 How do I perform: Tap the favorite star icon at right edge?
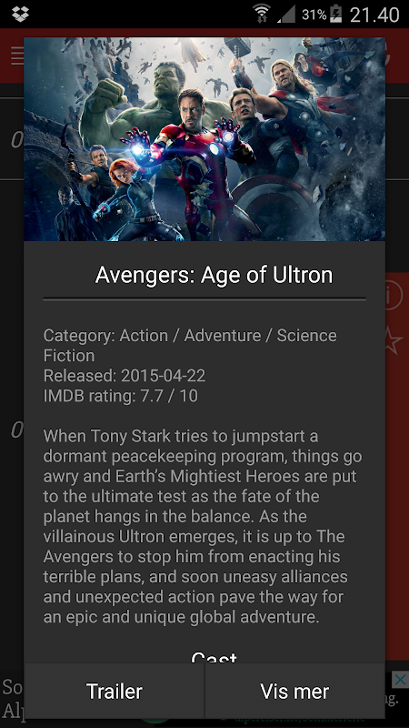click(394, 341)
